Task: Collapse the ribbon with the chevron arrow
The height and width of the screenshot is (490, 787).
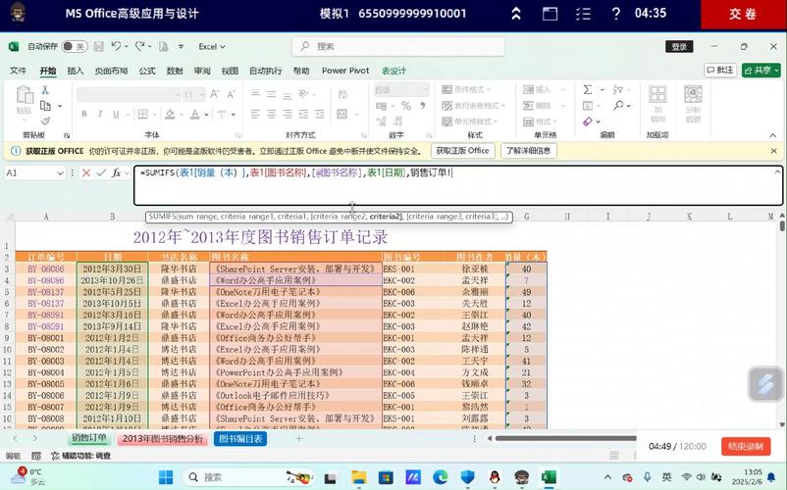Action: (x=773, y=135)
